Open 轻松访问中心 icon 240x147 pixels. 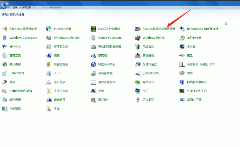93,65
